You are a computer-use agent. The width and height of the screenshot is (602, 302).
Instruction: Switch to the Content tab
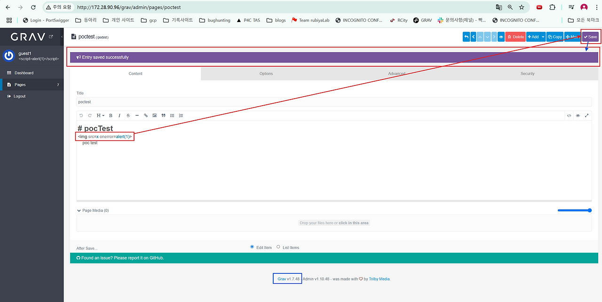(x=135, y=74)
